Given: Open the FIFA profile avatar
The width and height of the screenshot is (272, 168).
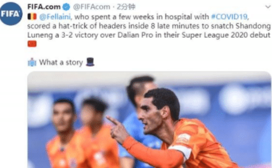Looking at the screenshot, I should tap(11, 14).
